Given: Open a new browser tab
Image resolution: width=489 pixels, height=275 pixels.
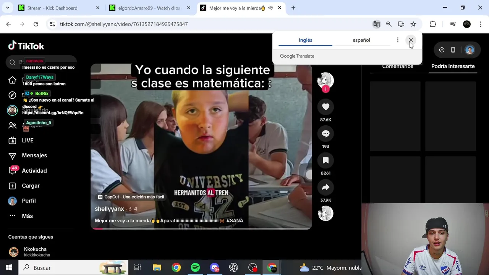Looking at the screenshot, I should point(293,8).
